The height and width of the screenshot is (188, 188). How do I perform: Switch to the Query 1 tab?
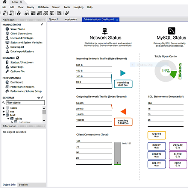point(53,20)
